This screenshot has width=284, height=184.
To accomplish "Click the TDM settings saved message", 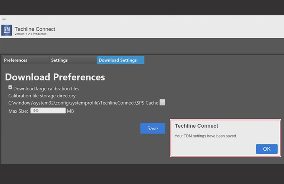I will click(206, 136).
